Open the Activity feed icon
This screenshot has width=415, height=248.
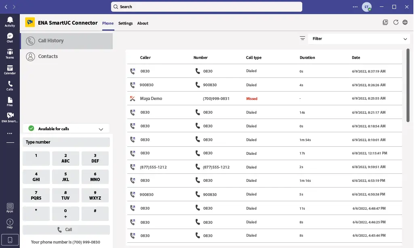(10, 20)
